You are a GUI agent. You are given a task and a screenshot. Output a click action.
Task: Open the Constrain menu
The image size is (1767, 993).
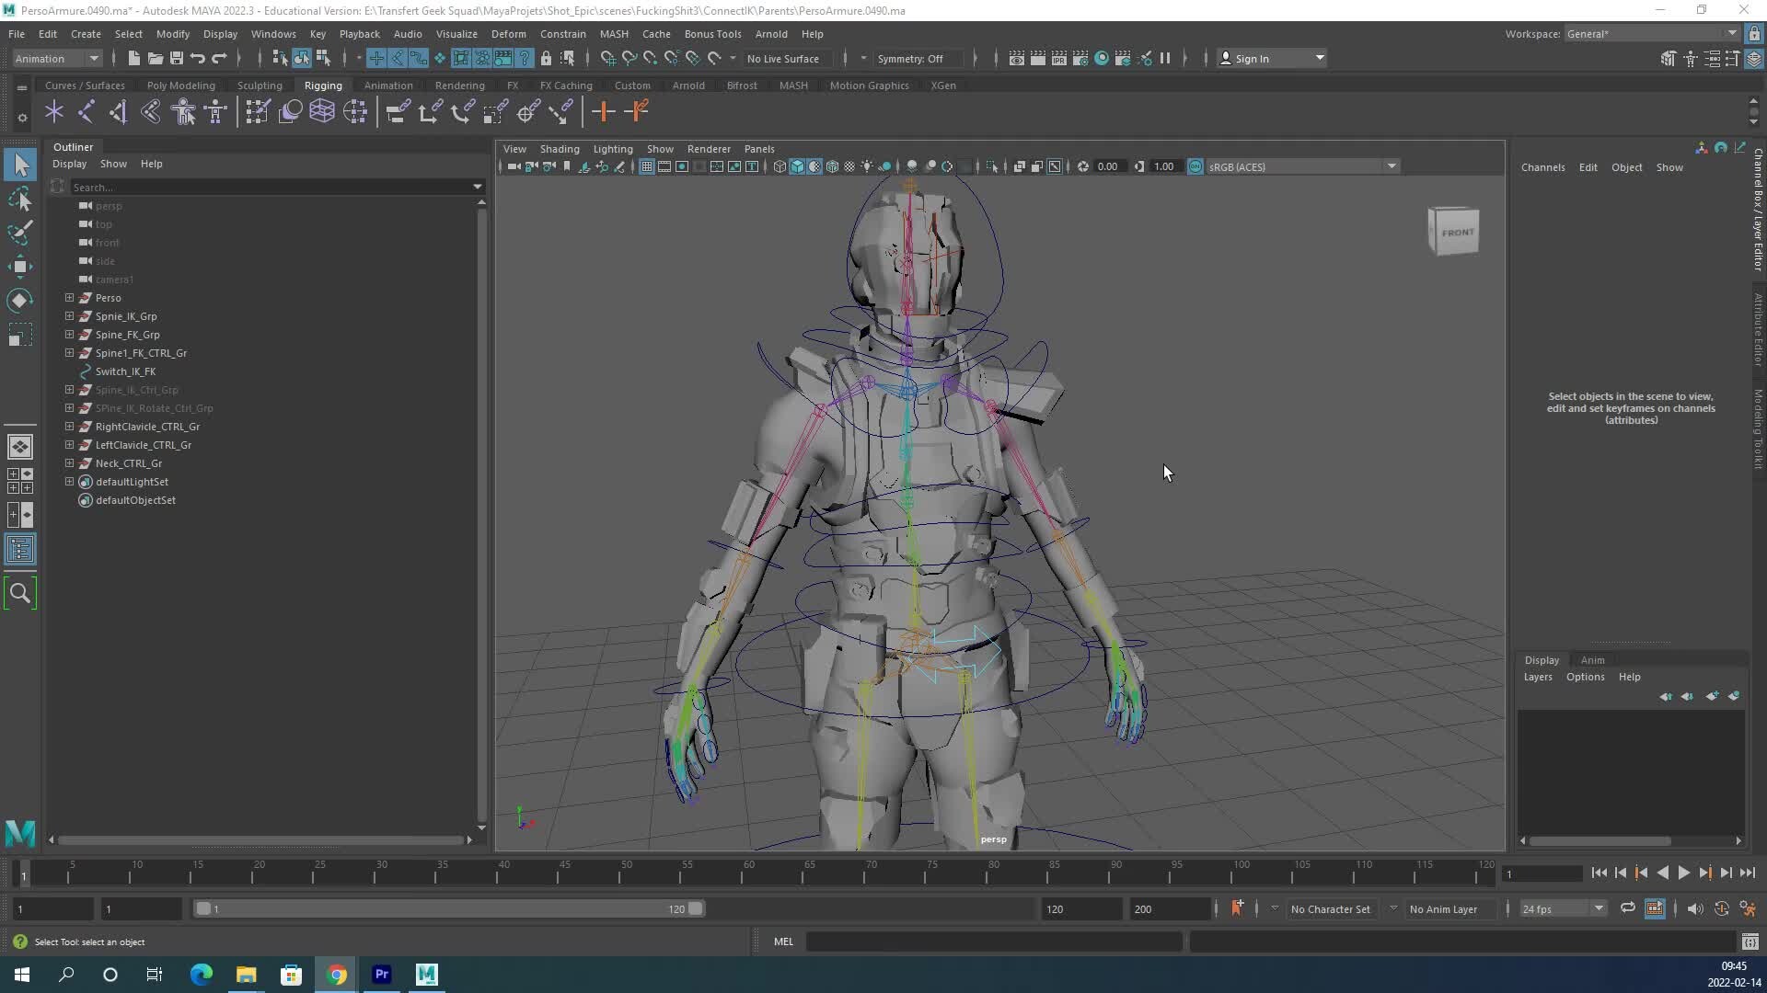coord(563,33)
